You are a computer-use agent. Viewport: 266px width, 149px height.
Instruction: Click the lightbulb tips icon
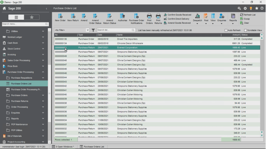(251, 8)
